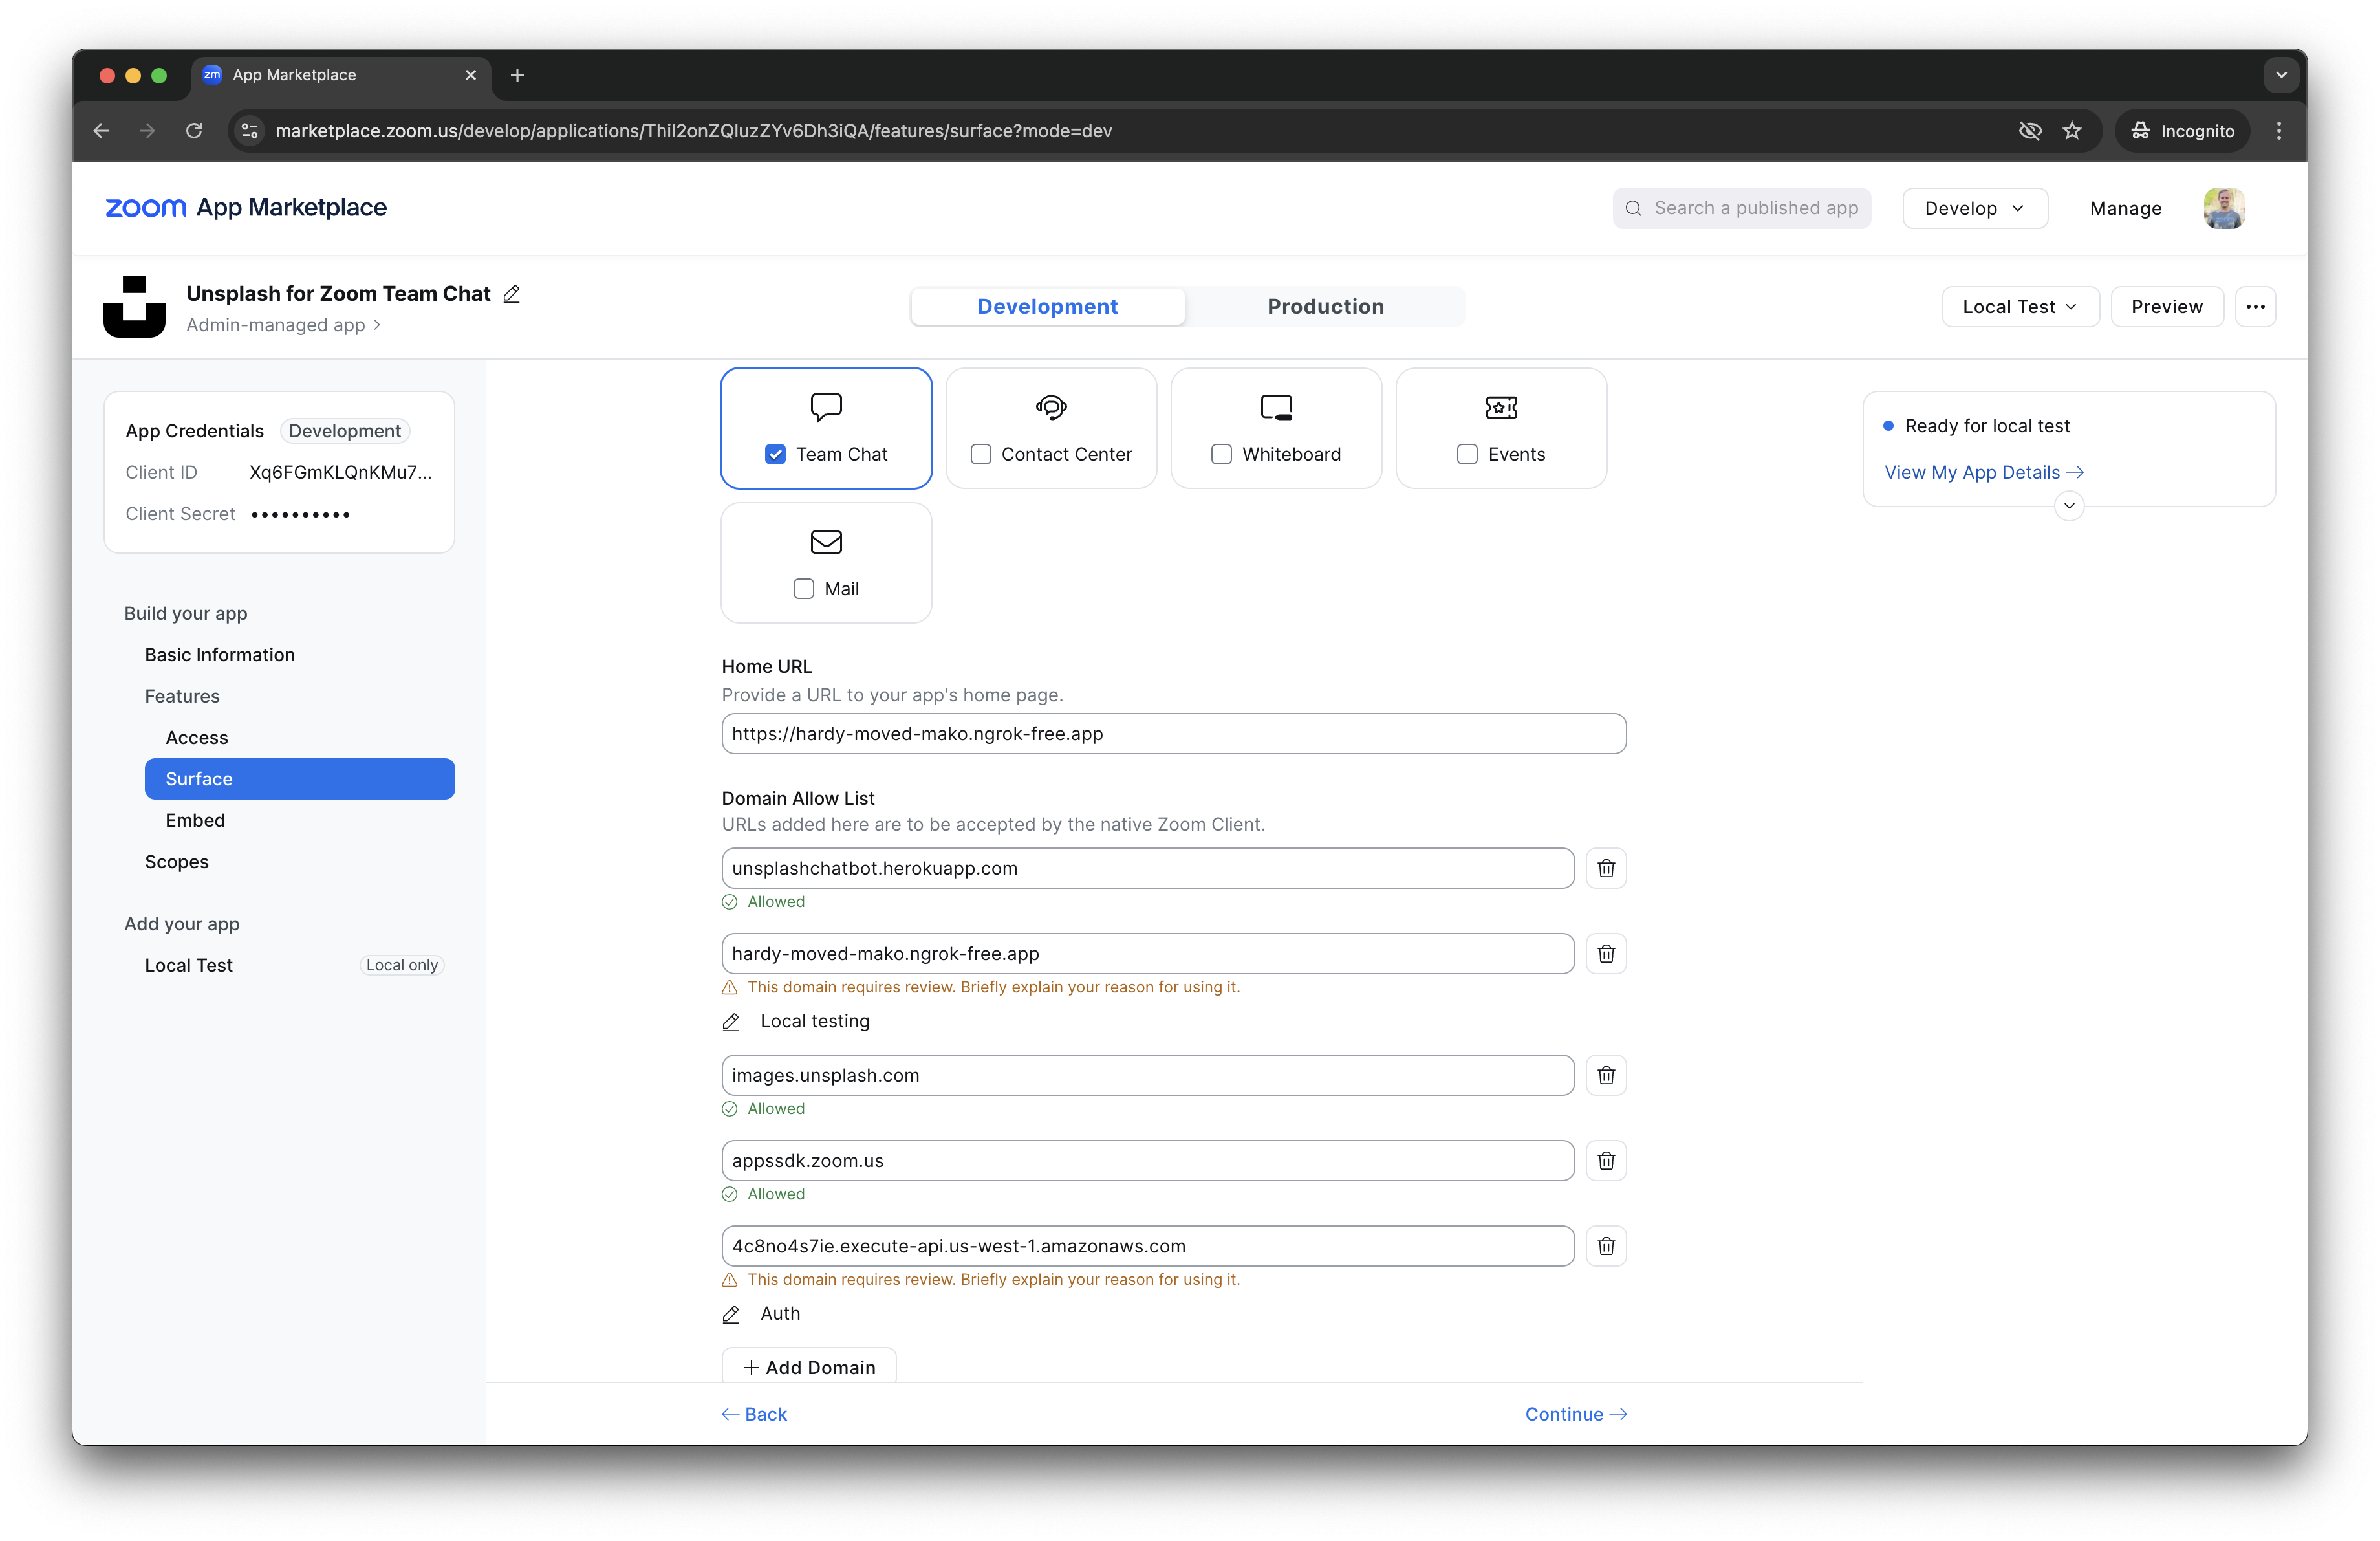Edit the app name with pencil icon
Screen dimensions: 2380x1541
pyautogui.click(x=512, y=294)
